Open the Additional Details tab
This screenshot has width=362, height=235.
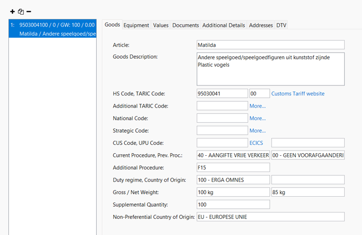[224, 25]
